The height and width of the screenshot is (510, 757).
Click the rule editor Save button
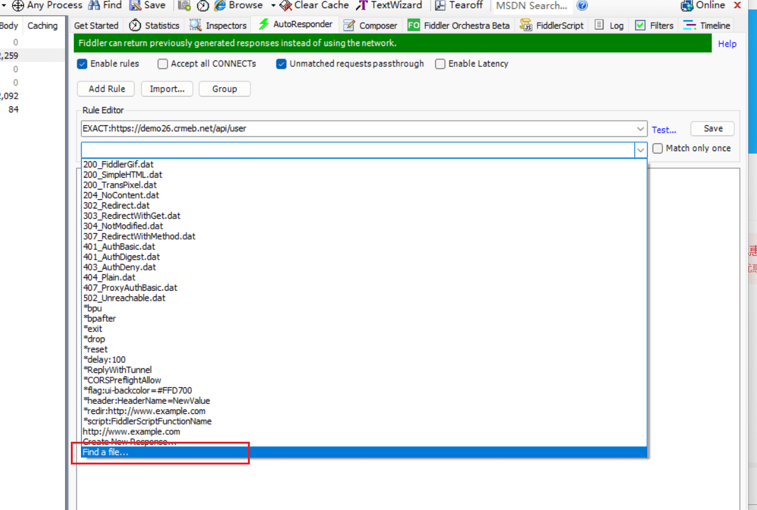pyautogui.click(x=713, y=128)
